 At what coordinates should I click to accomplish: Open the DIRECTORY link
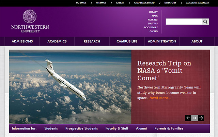[170, 3]
